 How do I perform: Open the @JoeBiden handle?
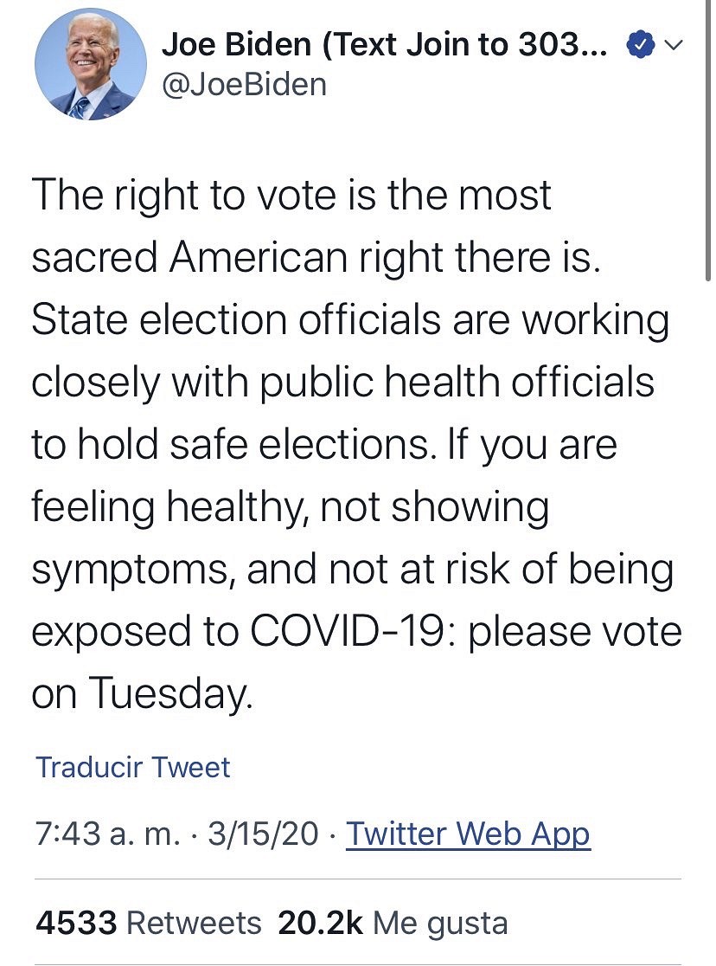tap(244, 85)
